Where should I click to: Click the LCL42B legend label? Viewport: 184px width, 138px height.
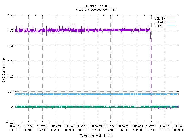click(x=160, y=26)
